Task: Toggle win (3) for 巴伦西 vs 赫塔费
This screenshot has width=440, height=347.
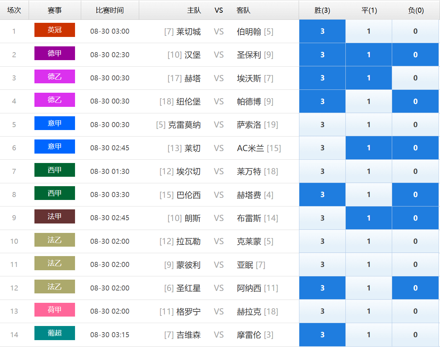Action: [x=322, y=195]
